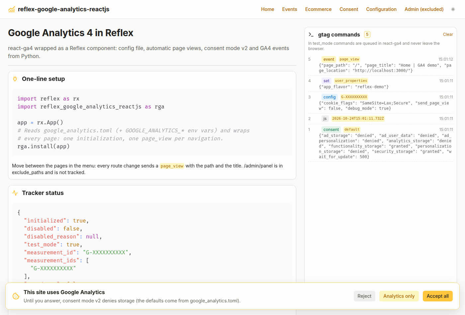This screenshot has width=465, height=315.
Task: Clear the gtag commands log
Action: 448,34
